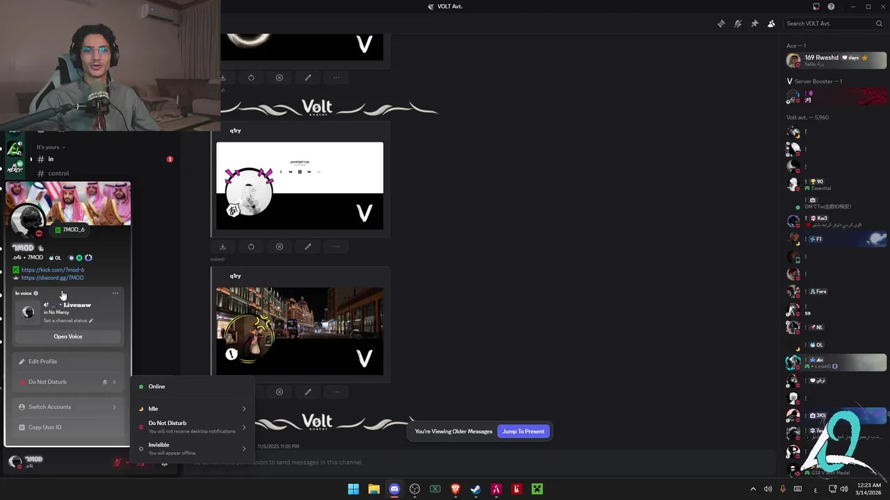The height and width of the screenshot is (500, 890).
Task: Open Do Not Disturb status row in profile popup
Action: point(68,382)
